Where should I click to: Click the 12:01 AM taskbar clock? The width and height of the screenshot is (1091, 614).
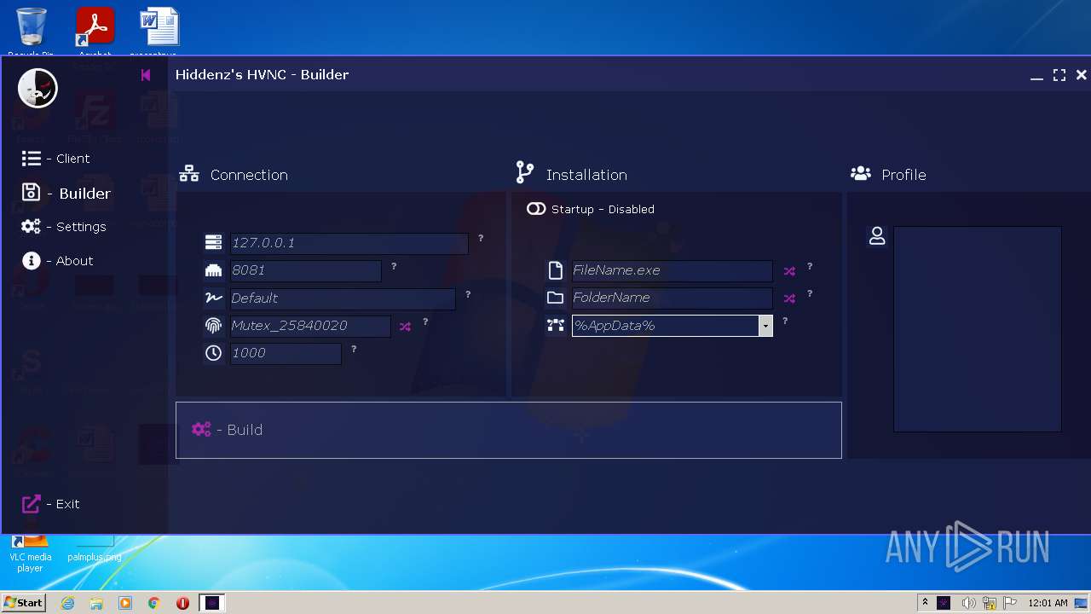[1048, 603]
